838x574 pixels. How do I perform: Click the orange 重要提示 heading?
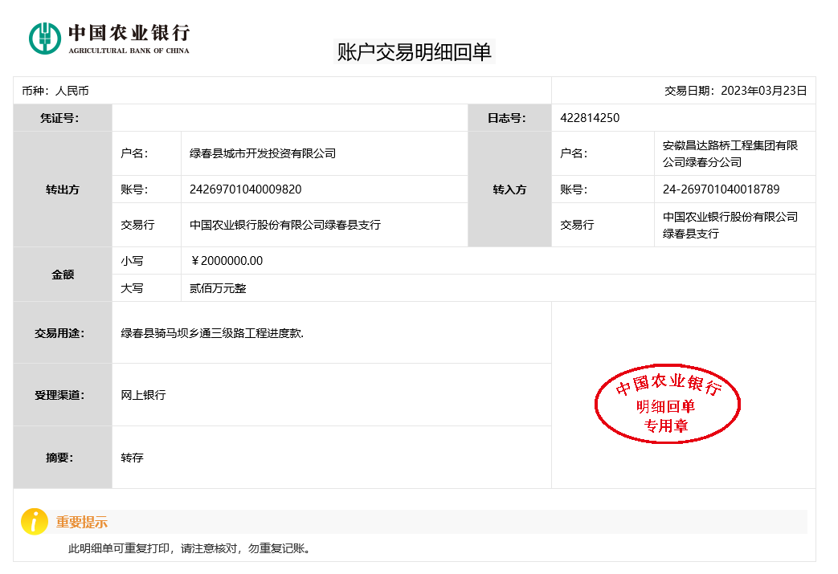click(x=82, y=523)
